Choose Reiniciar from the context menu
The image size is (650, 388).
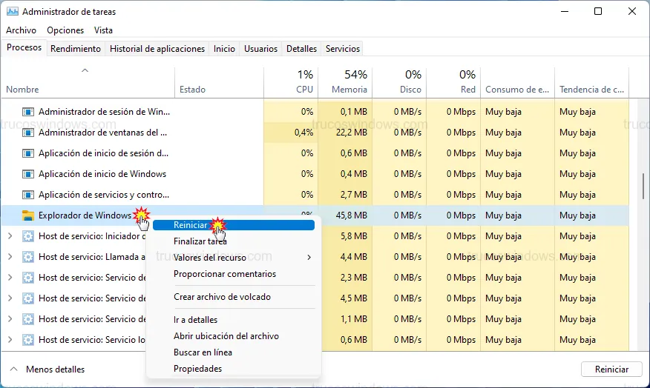coord(191,225)
